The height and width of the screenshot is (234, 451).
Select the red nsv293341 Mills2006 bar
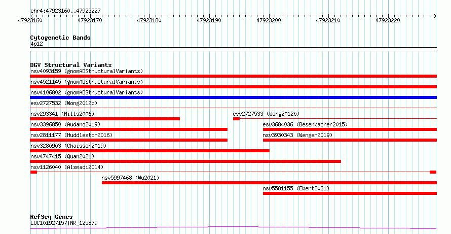[105, 119]
